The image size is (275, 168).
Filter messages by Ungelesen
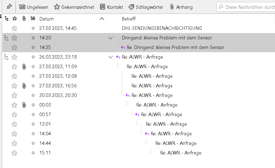click(x=34, y=7)
